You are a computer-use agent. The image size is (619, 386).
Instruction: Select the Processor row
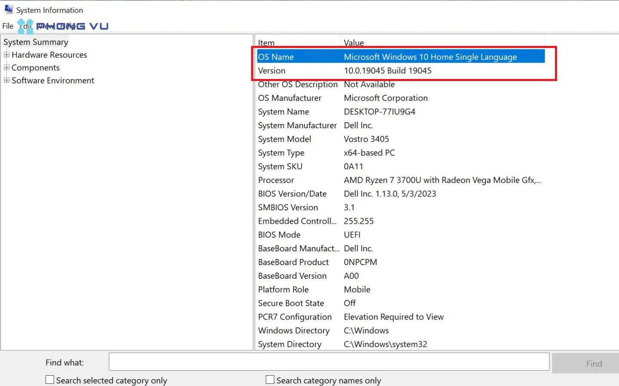276,180
